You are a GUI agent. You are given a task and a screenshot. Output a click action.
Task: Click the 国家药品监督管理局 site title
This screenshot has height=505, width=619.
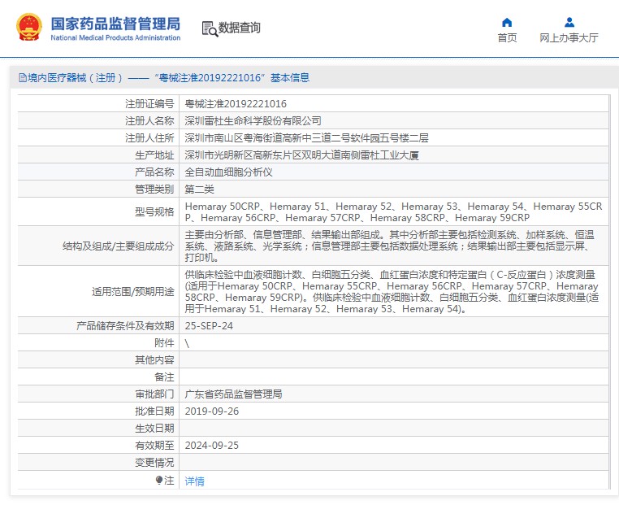point(115,24)
